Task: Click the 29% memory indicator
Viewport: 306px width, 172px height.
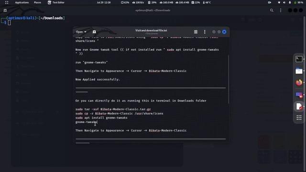Action: coord(152,2)
